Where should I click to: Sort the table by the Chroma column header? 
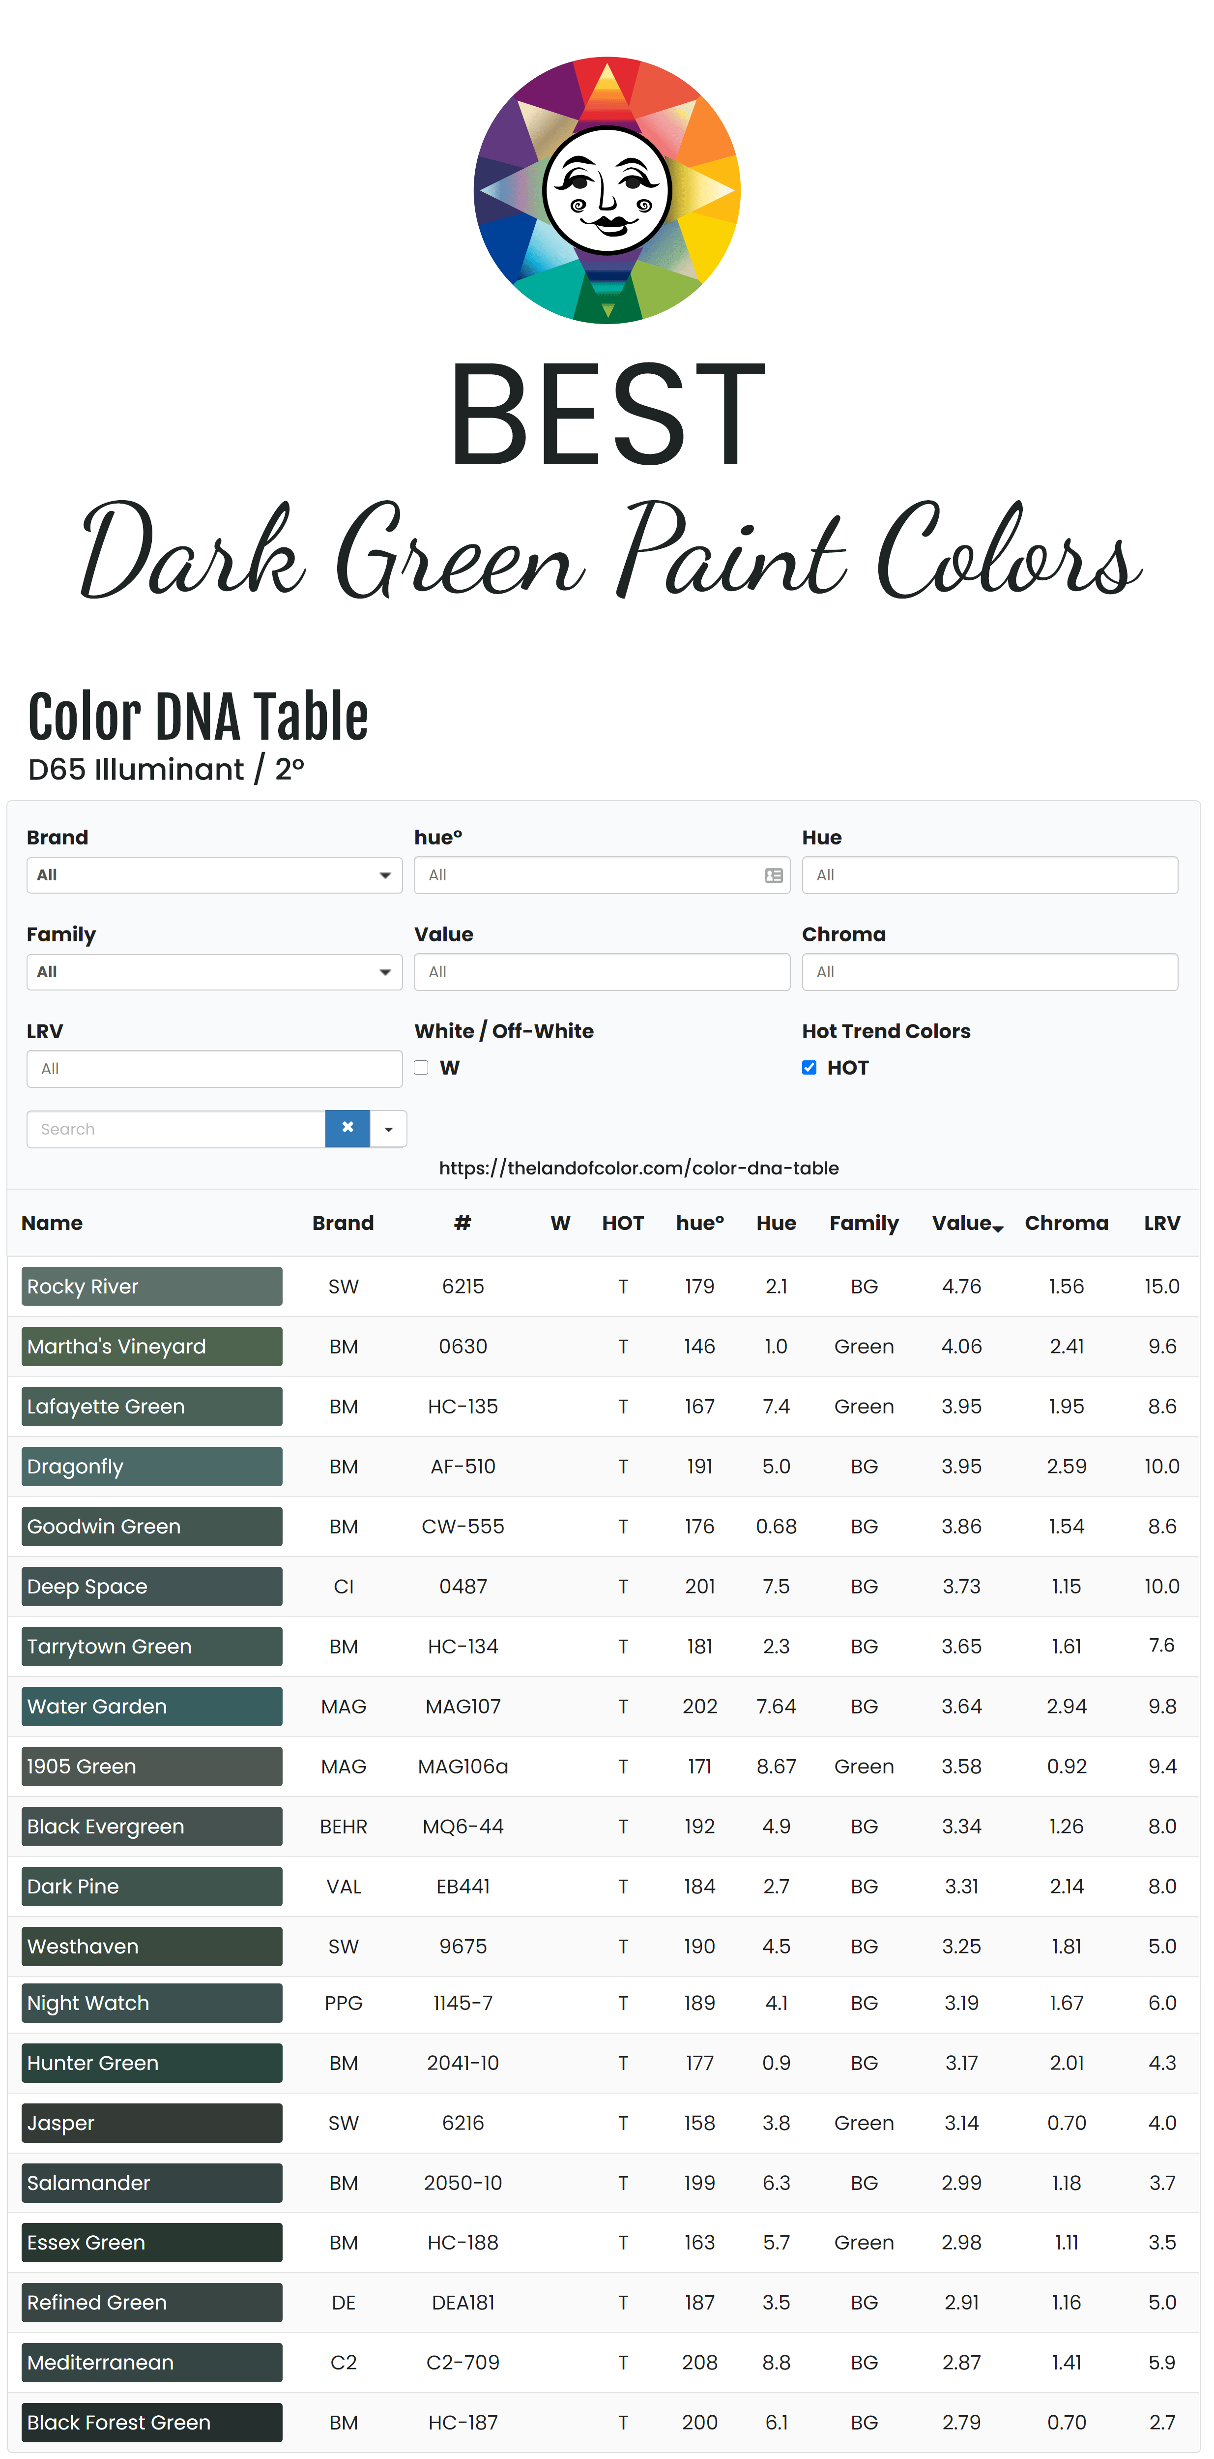1066,1223
